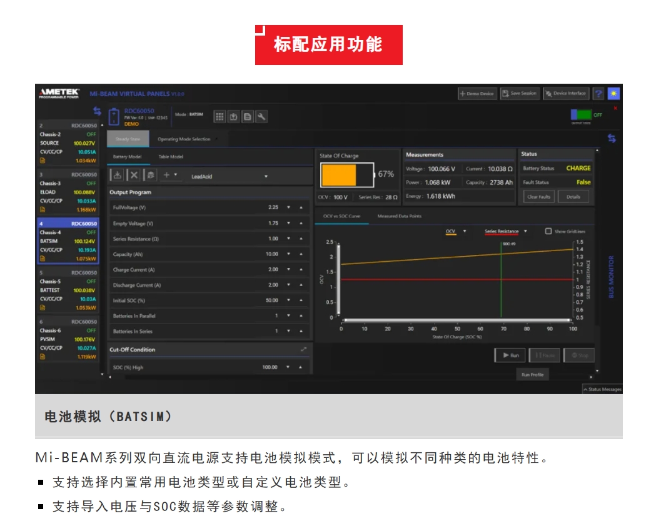This screenshot has width=651, height=516.
Task: Click the upload device icon beside the grid icon
Action: tap(234, 117)
